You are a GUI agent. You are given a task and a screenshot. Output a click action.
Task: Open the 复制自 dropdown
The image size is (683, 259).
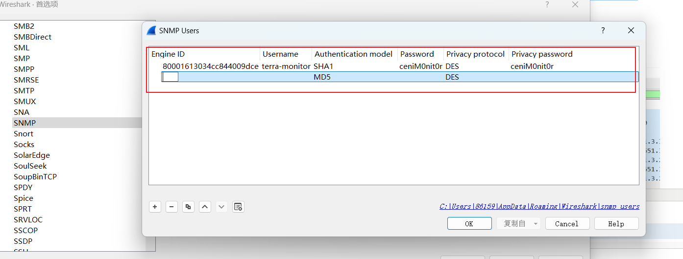point(518,223)
